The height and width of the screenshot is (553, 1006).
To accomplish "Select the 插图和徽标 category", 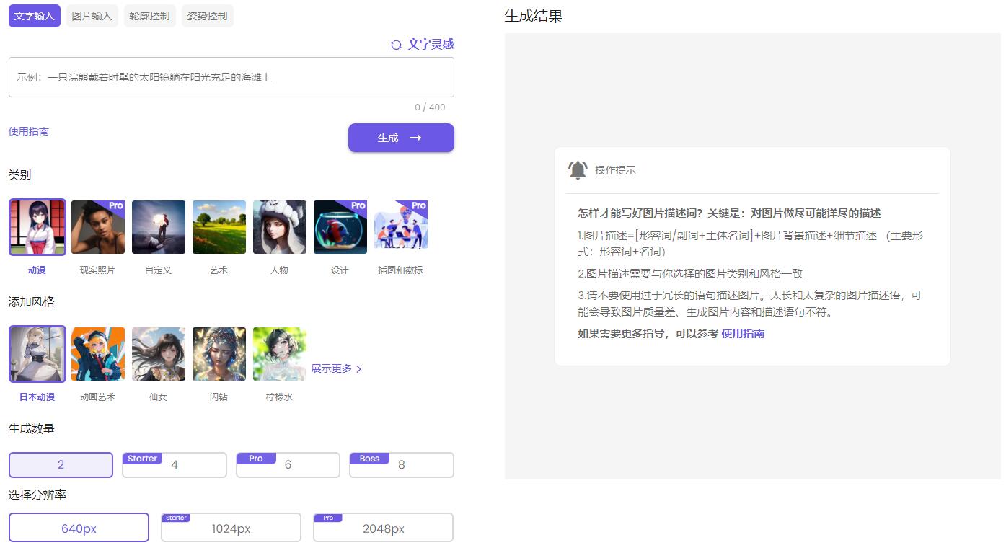I will pyautogui.click(x=401, y=227).
